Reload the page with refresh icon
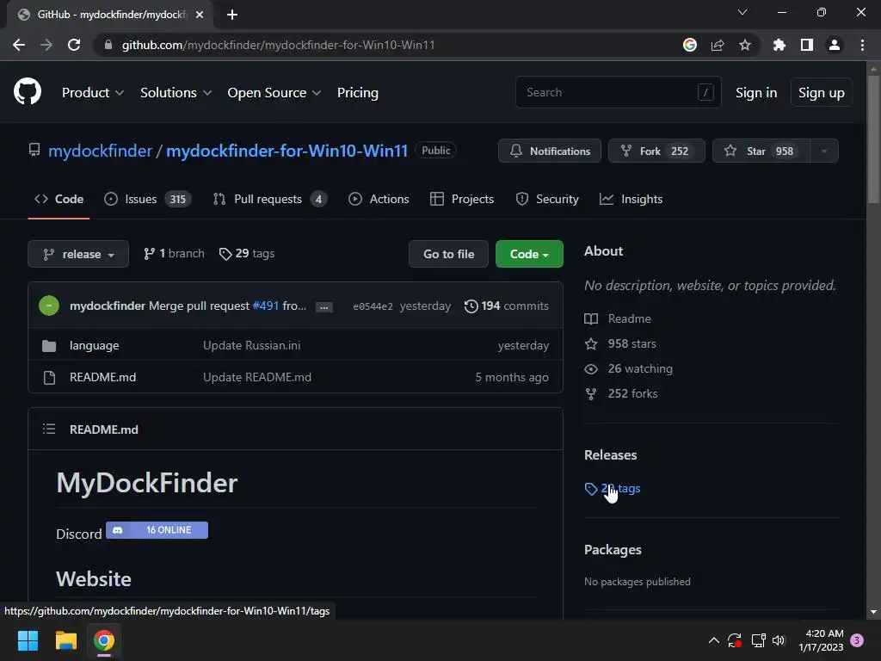The width and height of the screenshot is (881, 661). pyautogui.click(x=74, y=45)
